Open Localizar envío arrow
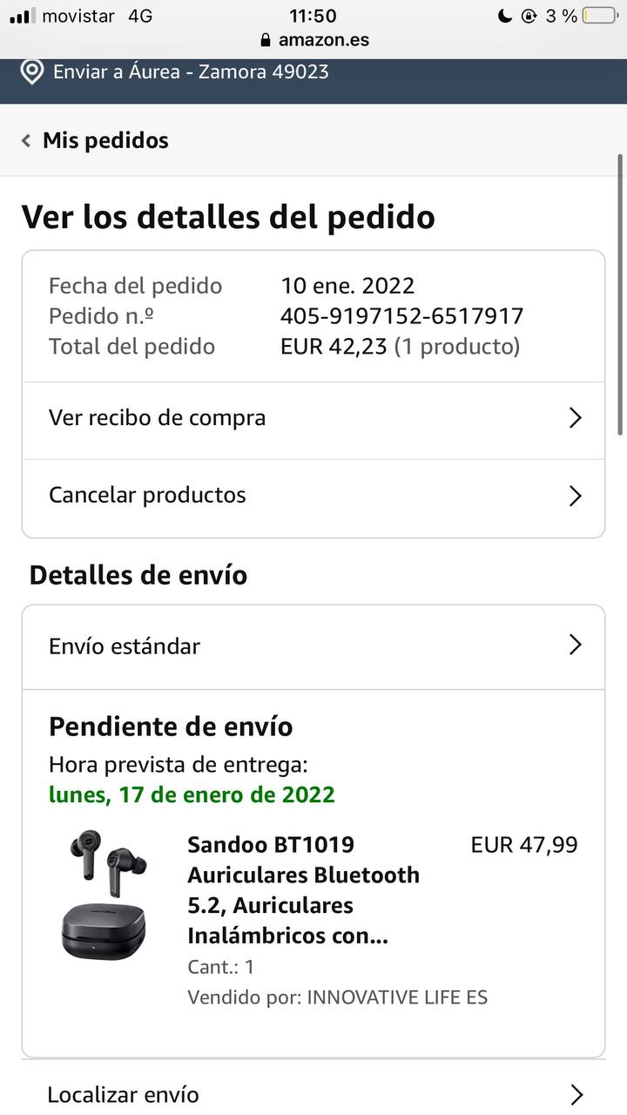This screenshot has height=1115, width=627. (575, 1094)
